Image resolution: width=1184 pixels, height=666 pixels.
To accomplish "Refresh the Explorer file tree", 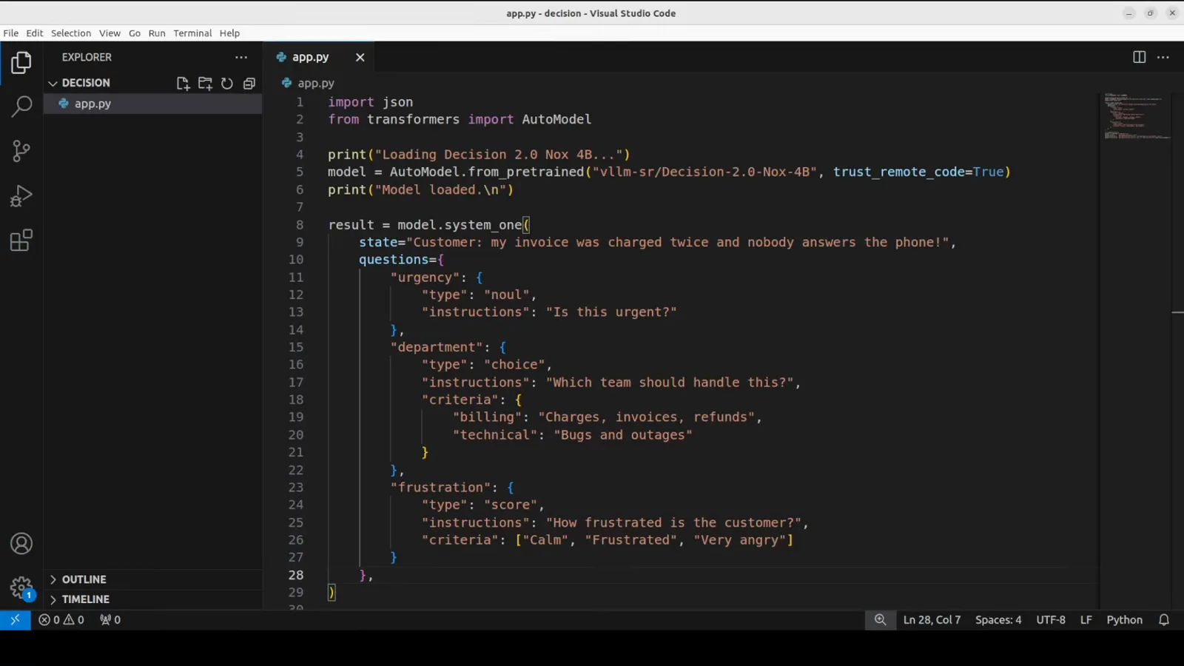I will point(227,84).
